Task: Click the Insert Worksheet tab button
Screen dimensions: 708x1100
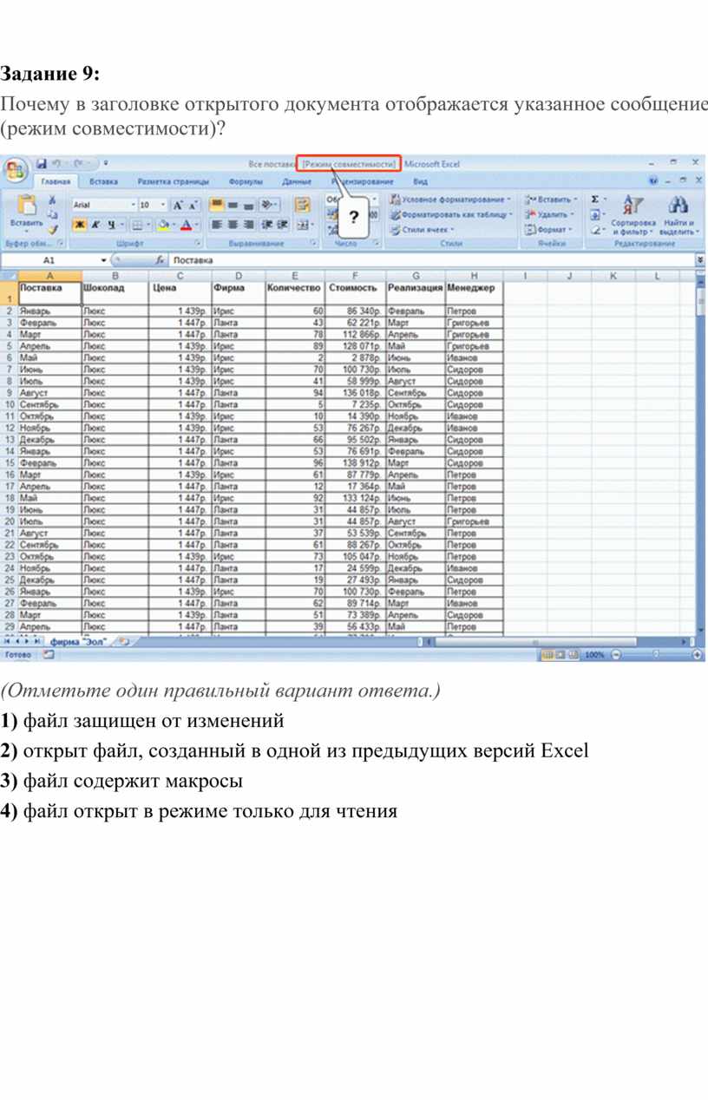Action: 124,642
